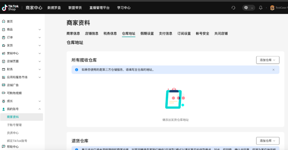The height and width of the screenshot is (150, 288).
Task: Click the 财务 finance icon
Action: click(x=4, y=69)
